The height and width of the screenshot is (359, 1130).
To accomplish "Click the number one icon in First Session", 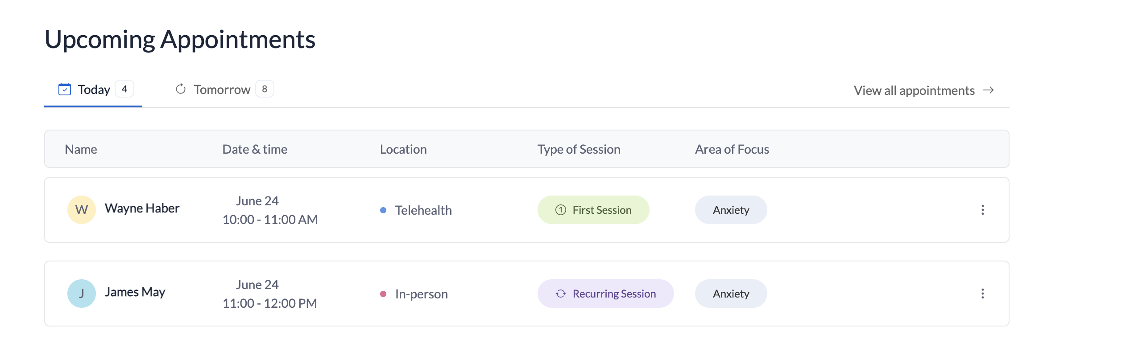I will [561, 210].
